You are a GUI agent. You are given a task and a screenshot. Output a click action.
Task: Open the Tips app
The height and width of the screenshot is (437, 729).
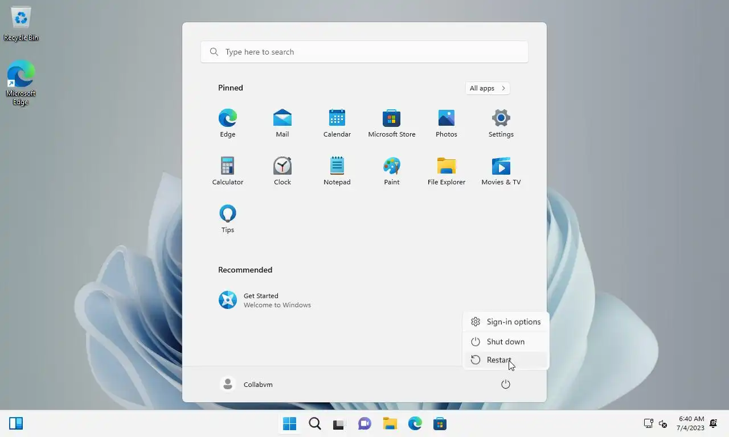click(x=228, y=218)
